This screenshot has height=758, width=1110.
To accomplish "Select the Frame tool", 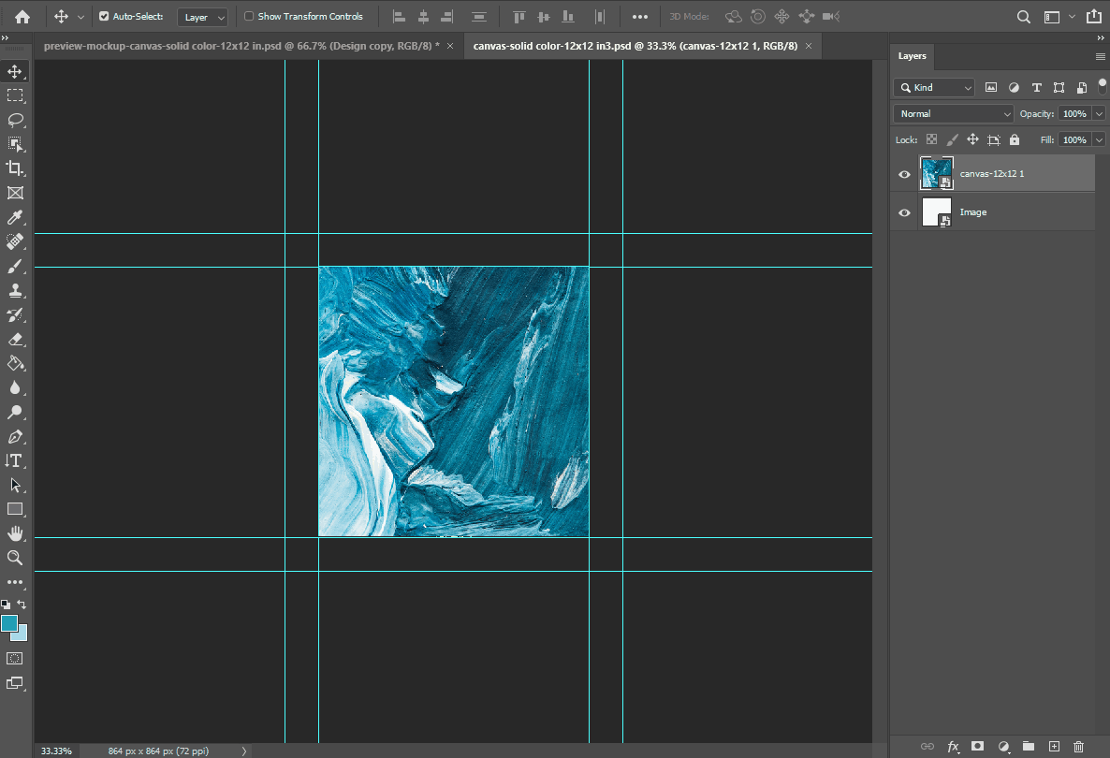I will coord(15,193).
